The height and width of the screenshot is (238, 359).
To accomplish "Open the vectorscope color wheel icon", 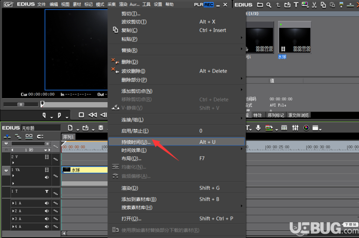I will (x=306, y=128).
